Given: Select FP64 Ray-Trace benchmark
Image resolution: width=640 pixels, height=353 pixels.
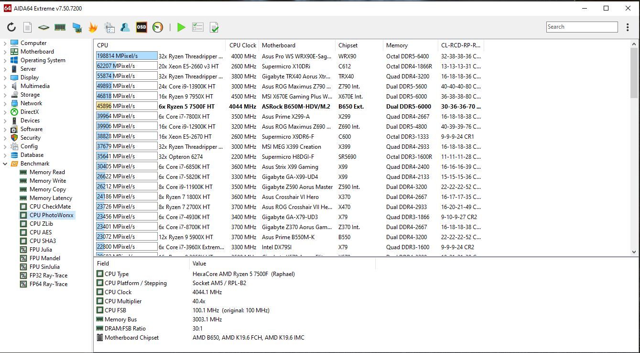Looking at the screenshot, I should point(48,284).
